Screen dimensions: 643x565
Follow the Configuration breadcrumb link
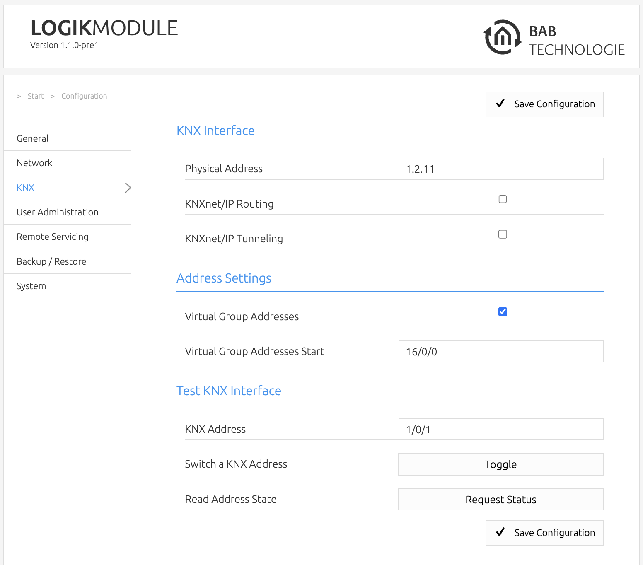click(84, 96)
